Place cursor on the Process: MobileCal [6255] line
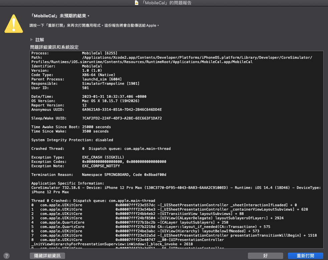The width and height of the screenshot is (328, 260). click(74, 53)
